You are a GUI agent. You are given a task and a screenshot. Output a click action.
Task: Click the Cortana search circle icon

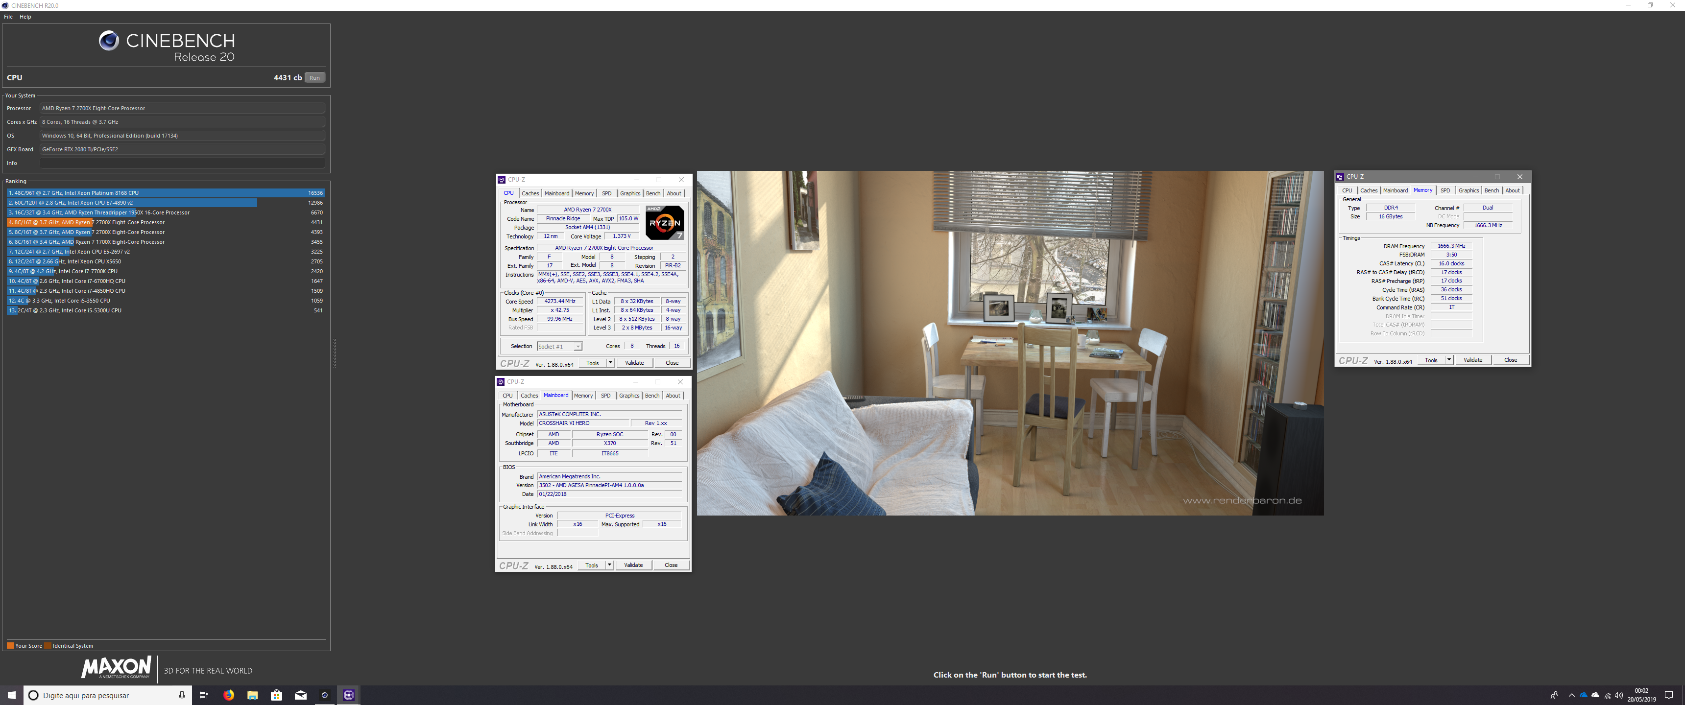coord(34,695)
